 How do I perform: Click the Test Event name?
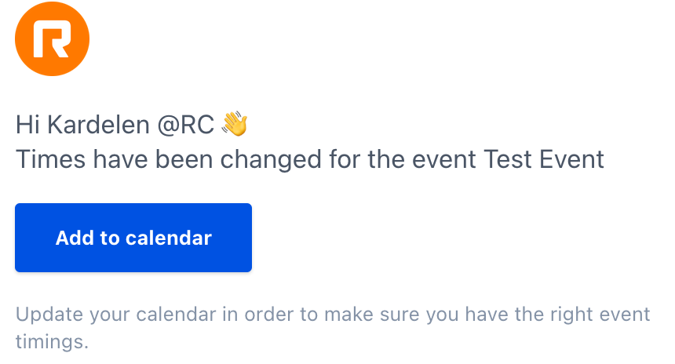[x=544, y=159]
